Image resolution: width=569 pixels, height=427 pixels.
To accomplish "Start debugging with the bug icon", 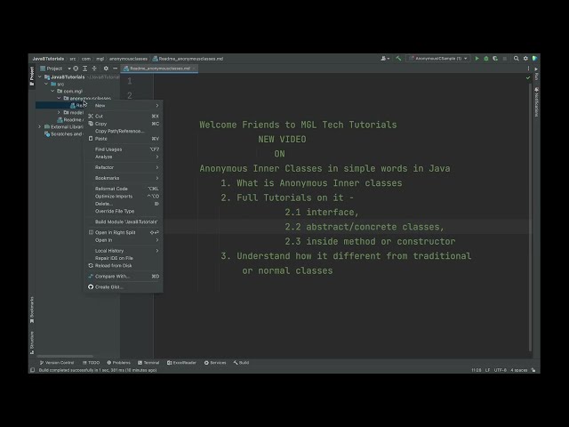I will point(486,59).
